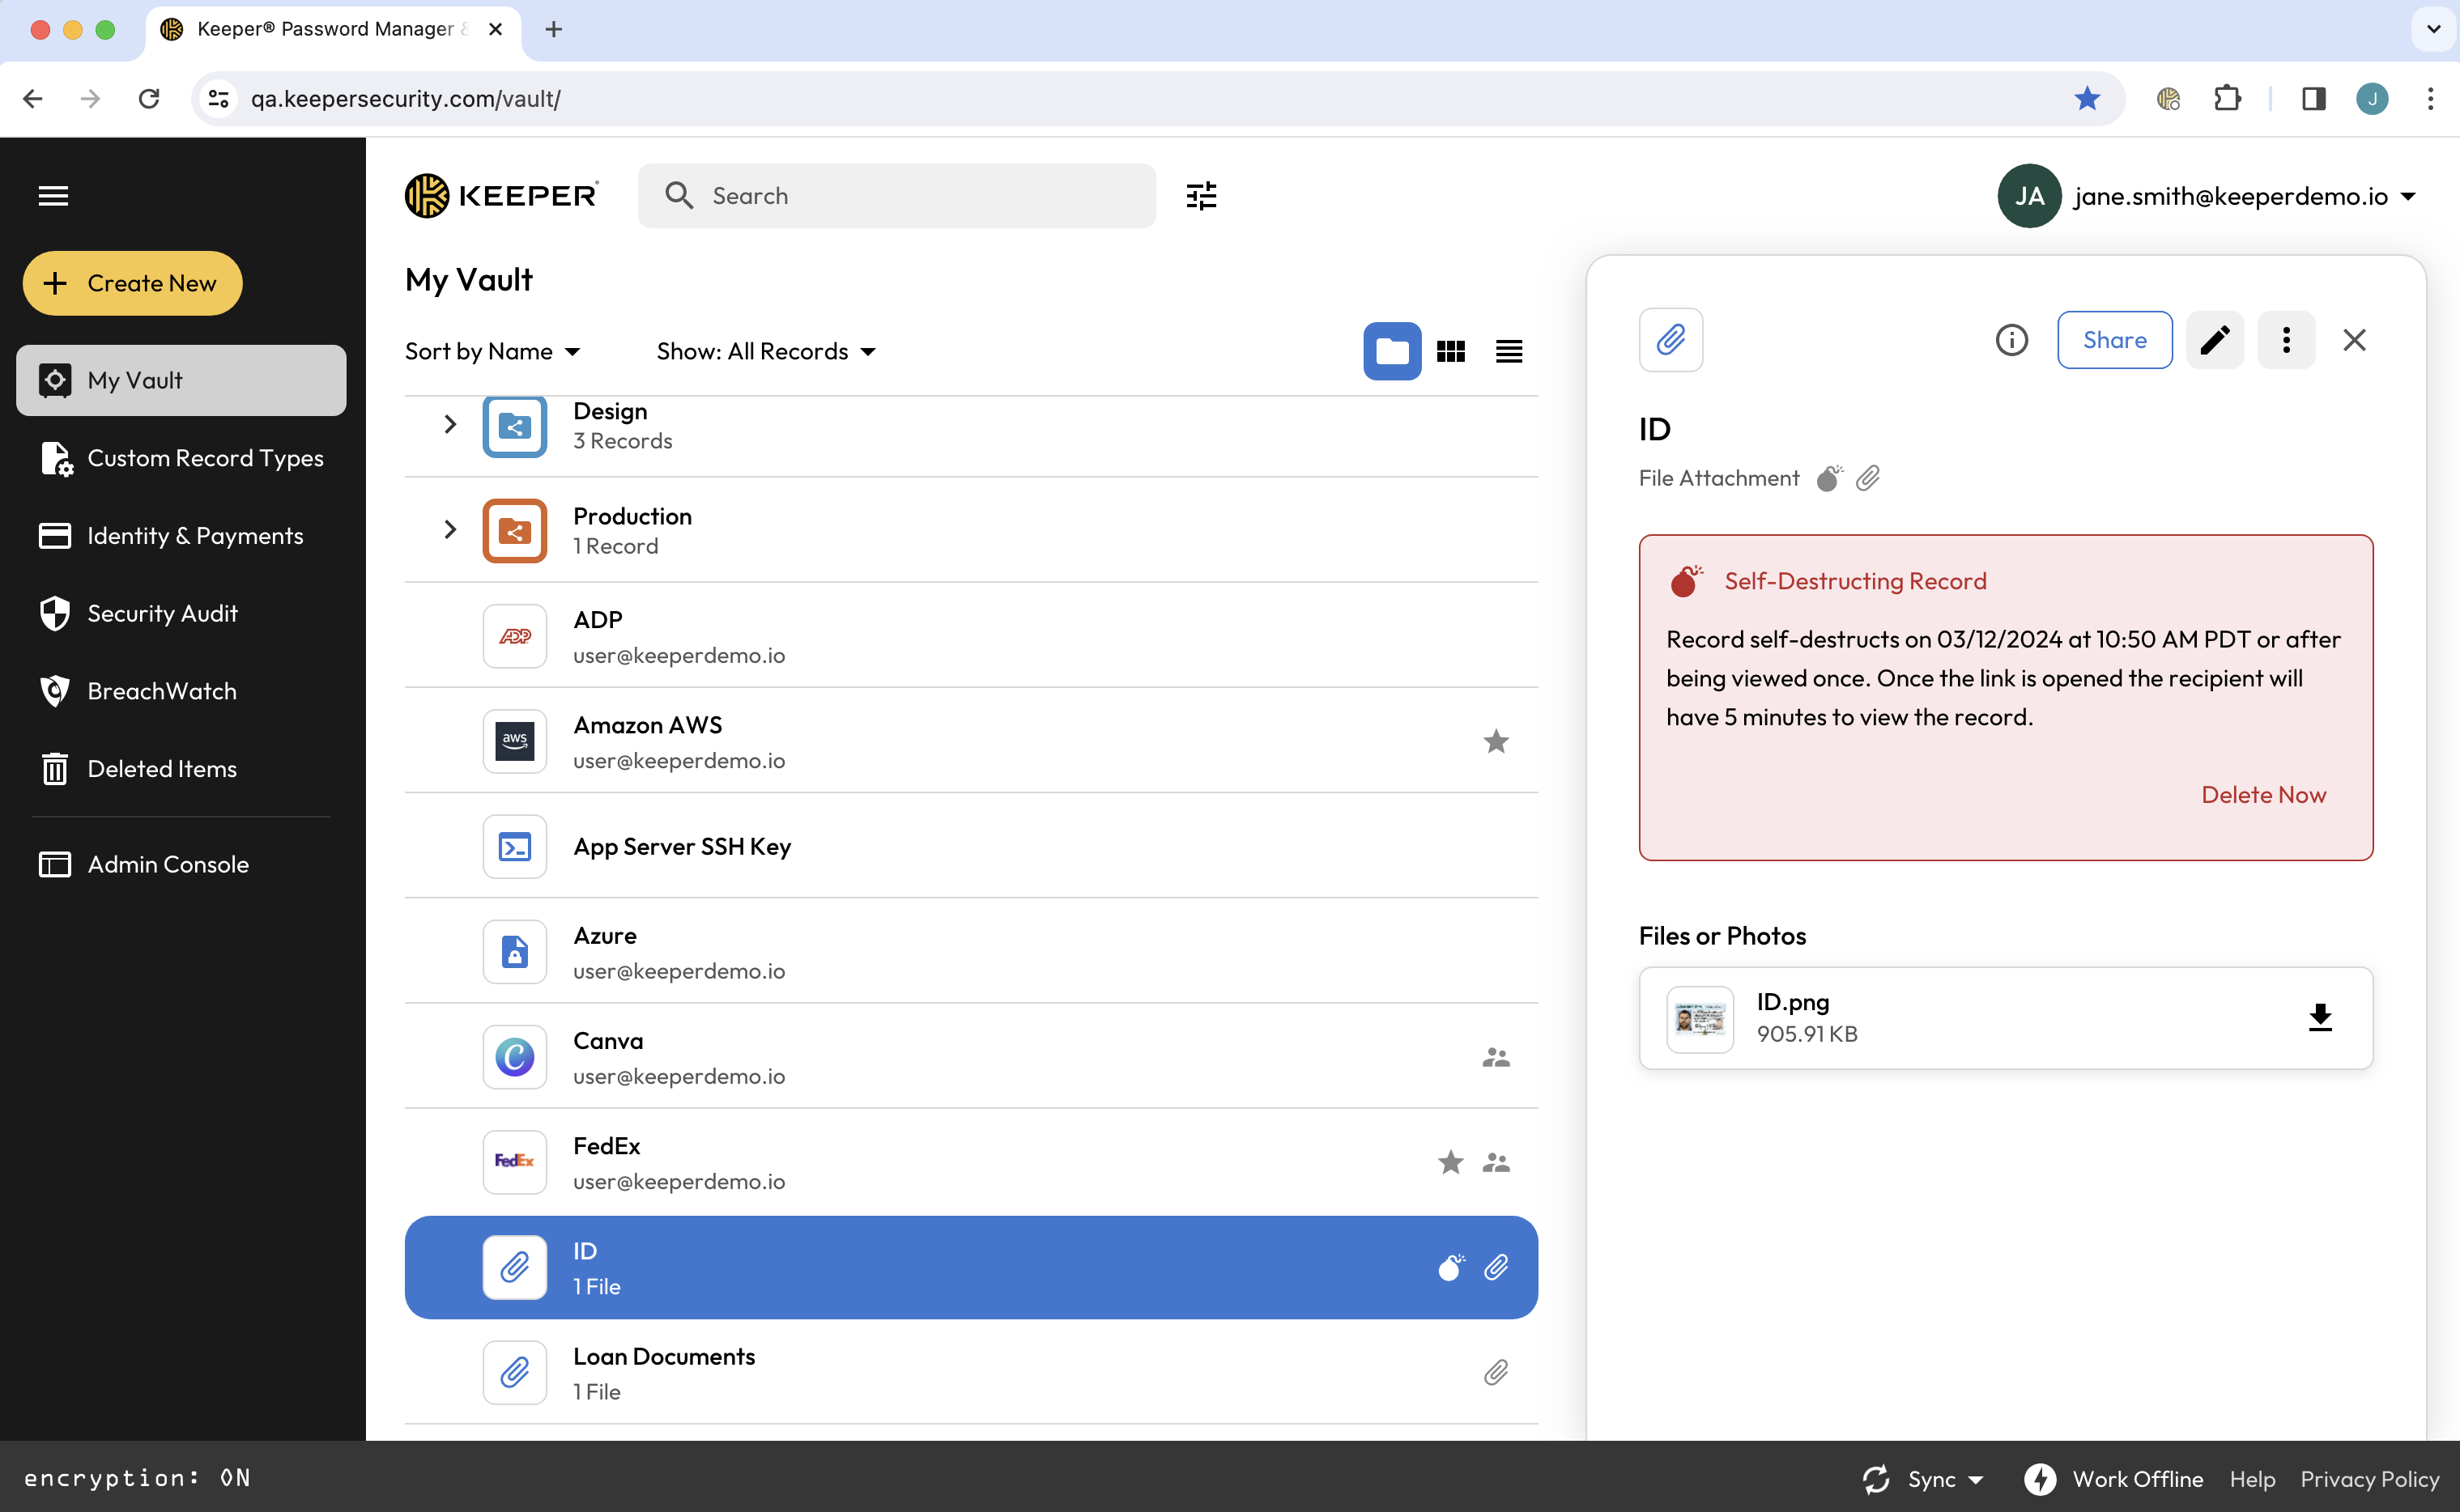Go to Deleted Items
The width and height of the screenshot is (2460, 1512).
pyautogui.click(x=162, y=769)
